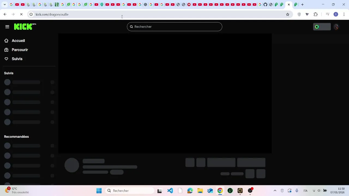Click the black video player area
The image size is (349, 196).
(165, 93)
